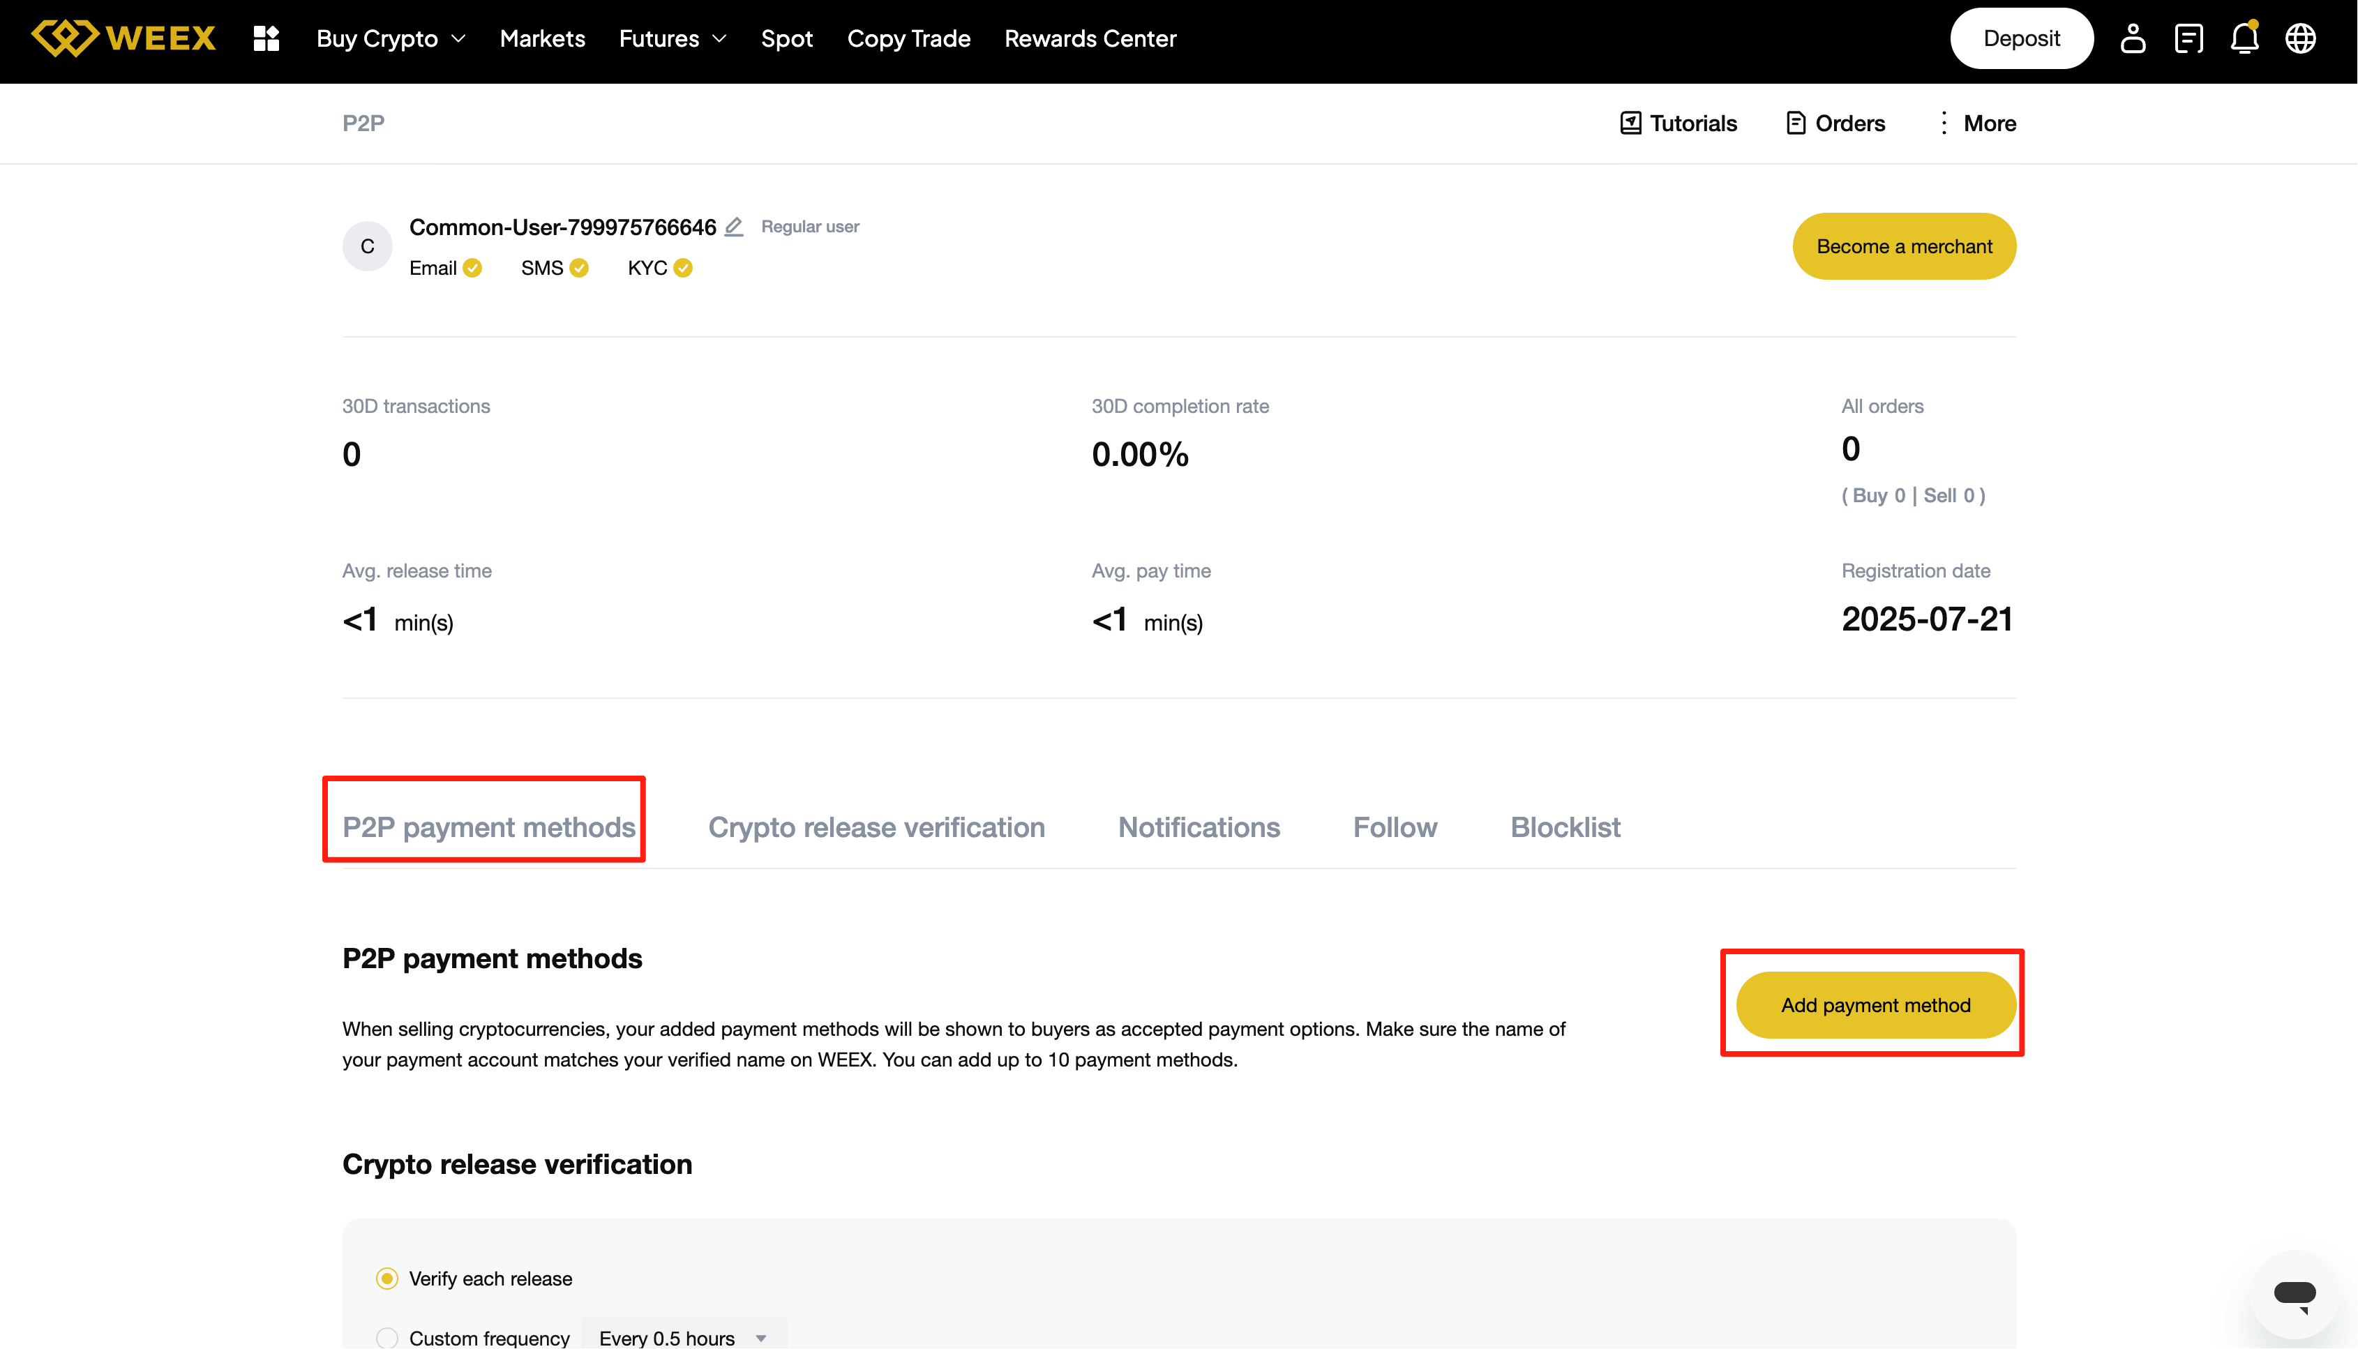
Task: Open the Tutorials link
Action: coord(1678,123)
